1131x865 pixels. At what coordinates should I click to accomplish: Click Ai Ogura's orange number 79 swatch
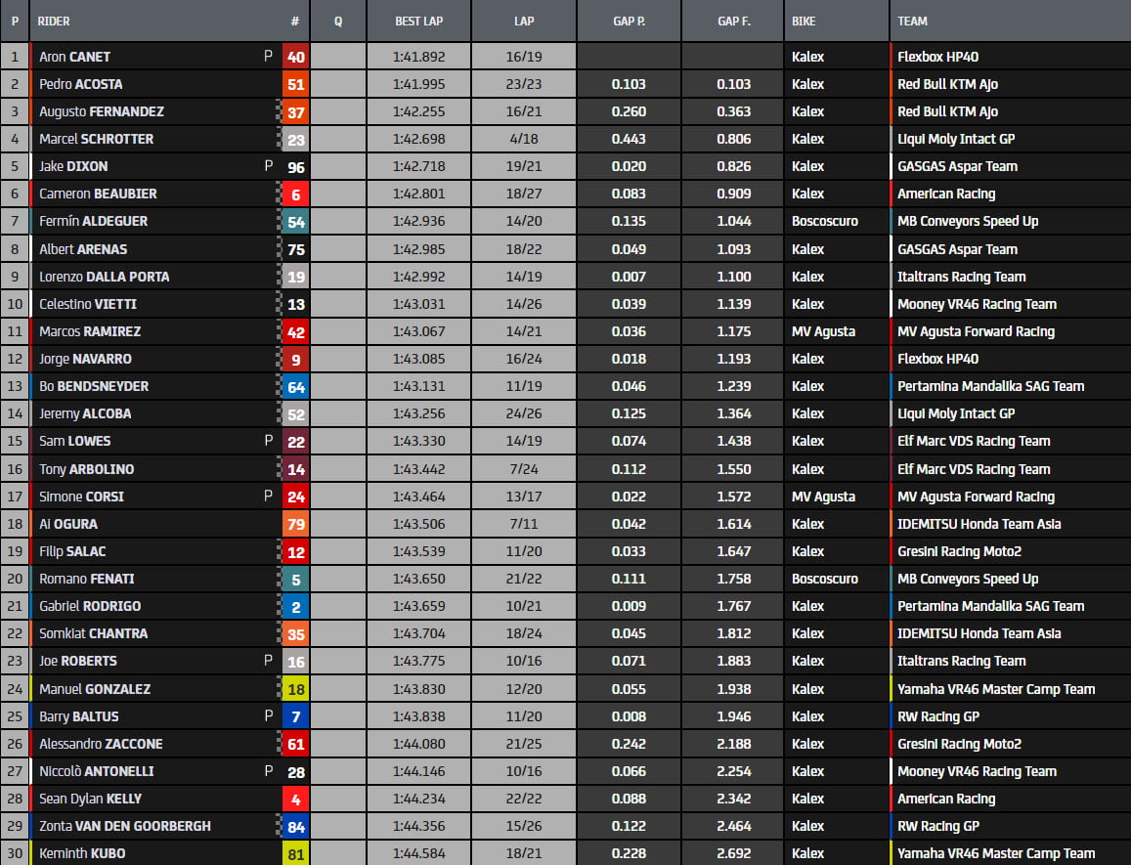[295, 524]
